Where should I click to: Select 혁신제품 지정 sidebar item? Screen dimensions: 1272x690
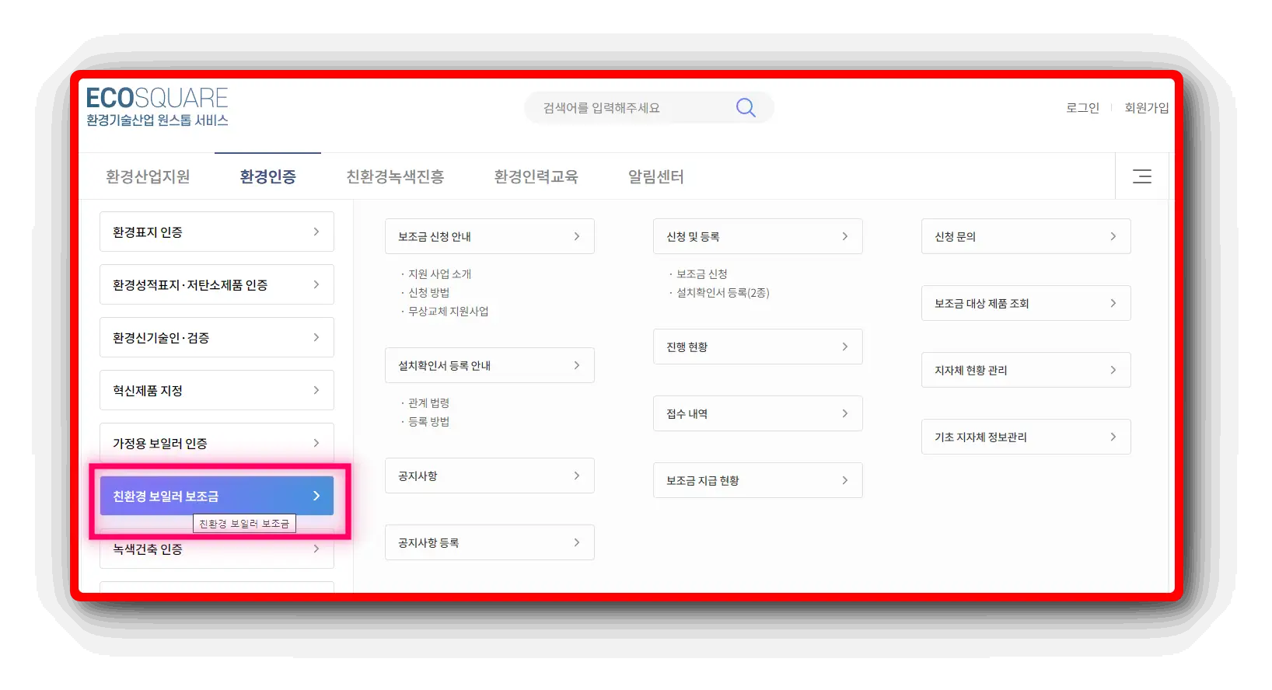tap(217, 390)
